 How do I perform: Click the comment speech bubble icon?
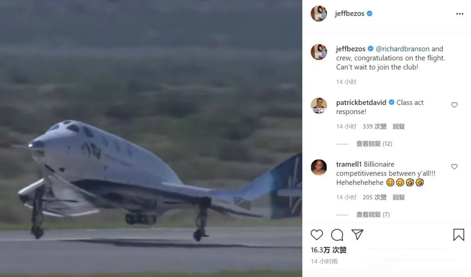click(x=337, y=235)
